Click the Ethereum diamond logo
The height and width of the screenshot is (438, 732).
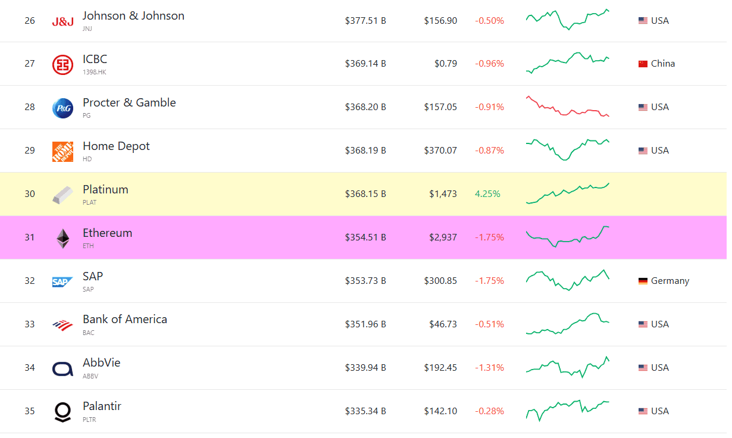pos(62,238)
